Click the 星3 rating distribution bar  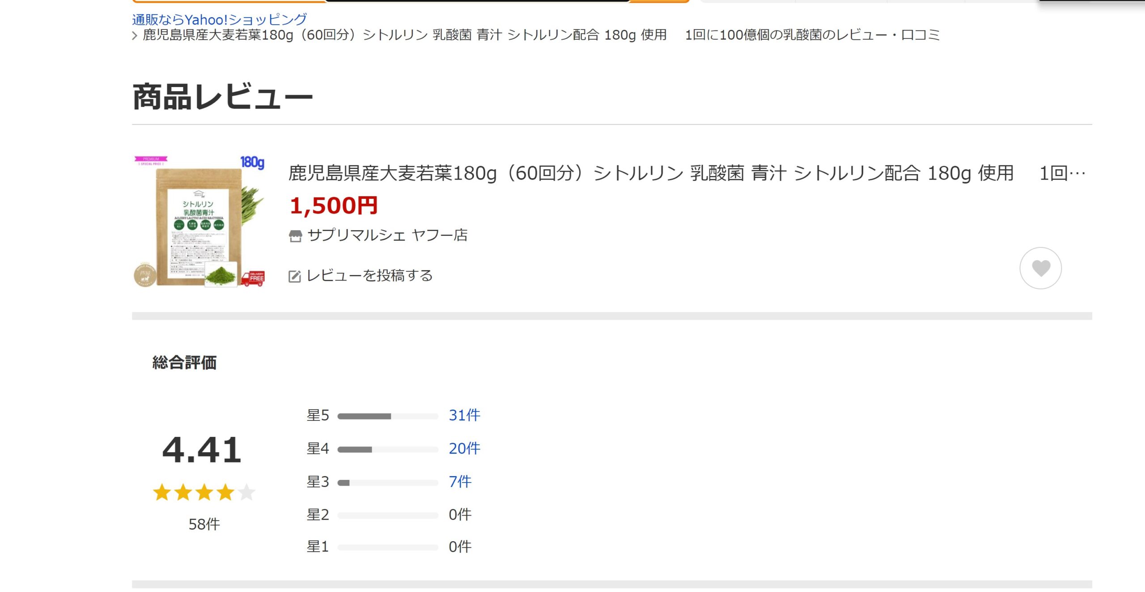(388, 483)
